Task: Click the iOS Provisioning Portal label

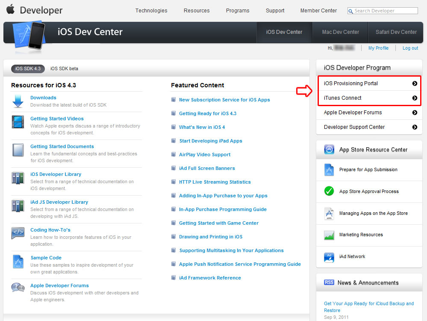Action: [351, 83]
